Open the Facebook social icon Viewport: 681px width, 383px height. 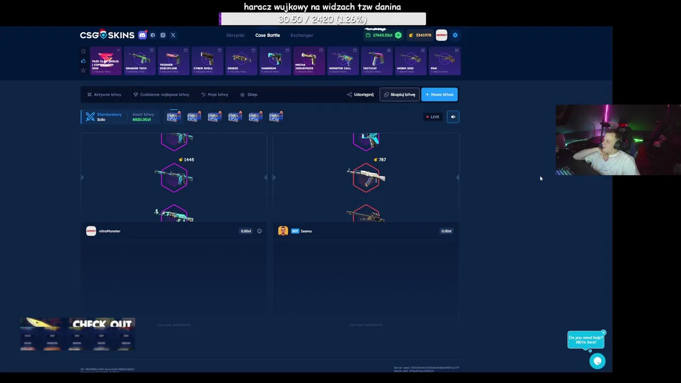tap(153, 35)
